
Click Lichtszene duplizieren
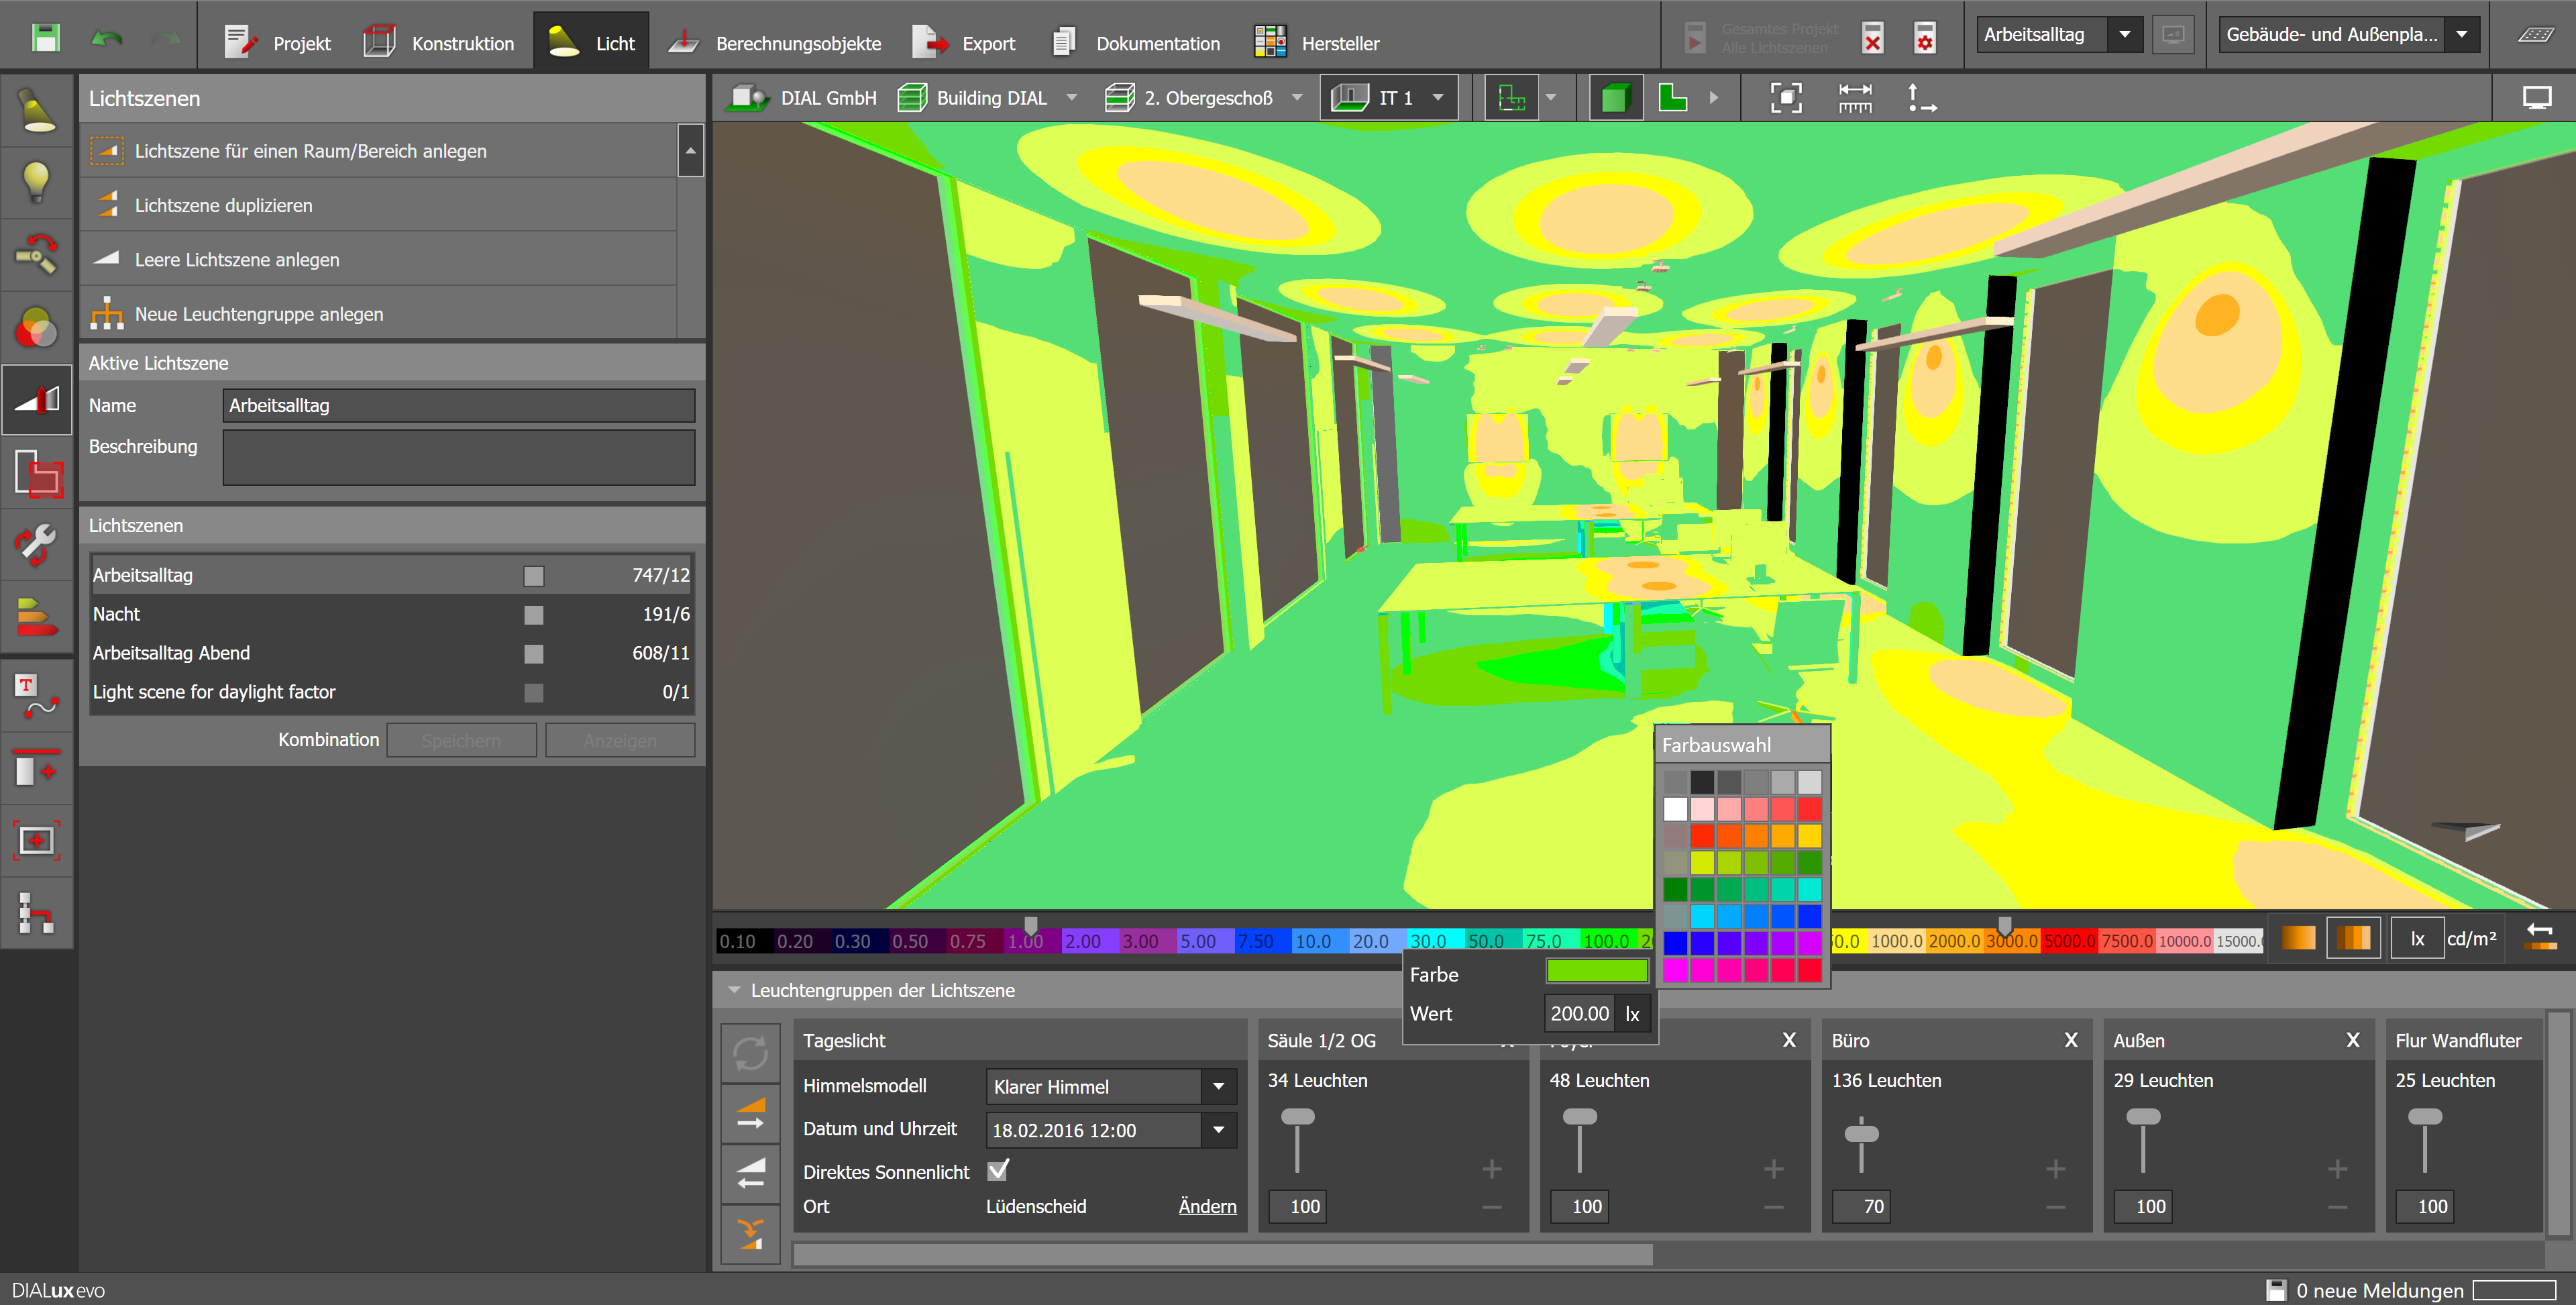click(x=224, y=206)
